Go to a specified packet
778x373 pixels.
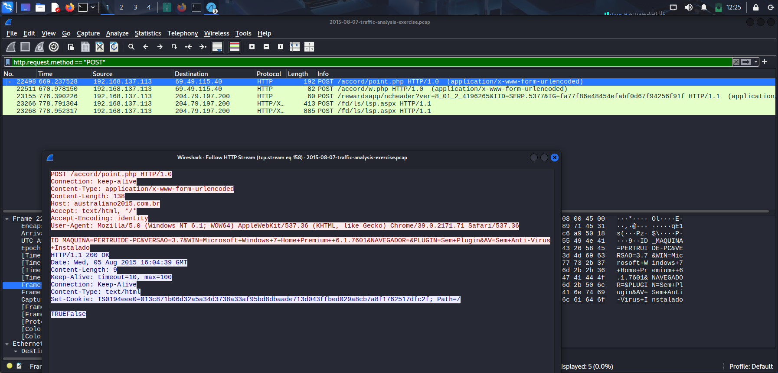pos(174,47)
